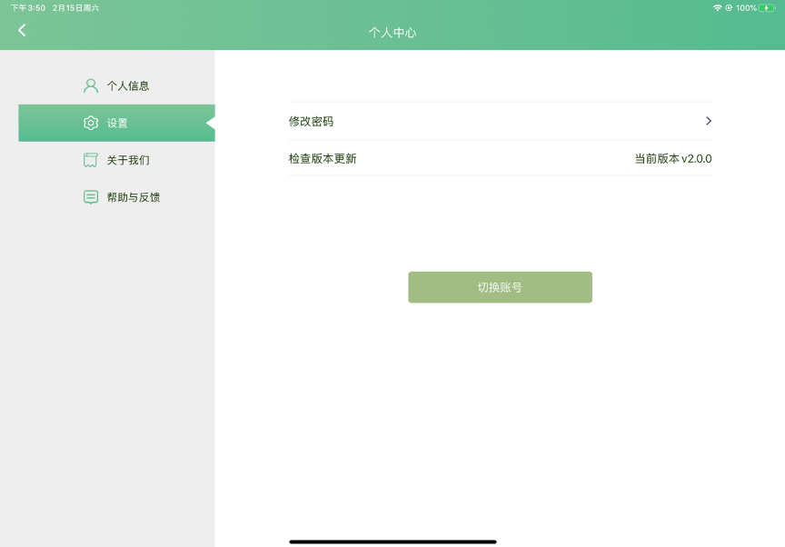Open the 修改密码 row
The width and height of the screenshot is (785, 547).
click(500, 121)
